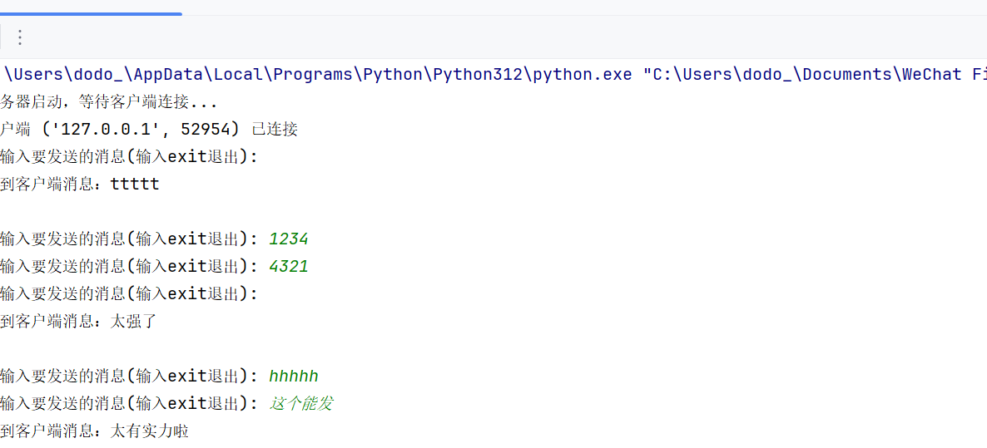
Task: Click the 已连接 connected status text
Action: tap(275, 129)
